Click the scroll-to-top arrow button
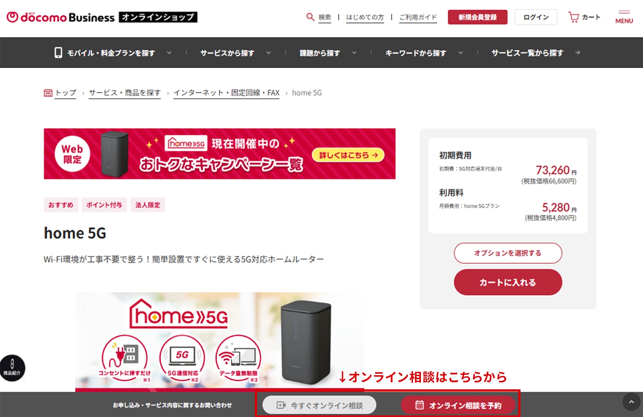 tap(631, 402)
